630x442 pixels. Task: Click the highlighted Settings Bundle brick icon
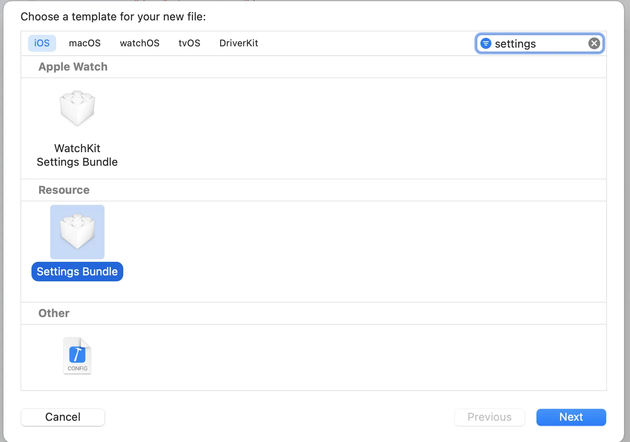tap(77, 232)
